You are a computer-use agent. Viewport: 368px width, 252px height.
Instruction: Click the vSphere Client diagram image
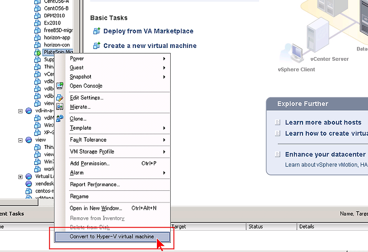click(x=292, y=53)
